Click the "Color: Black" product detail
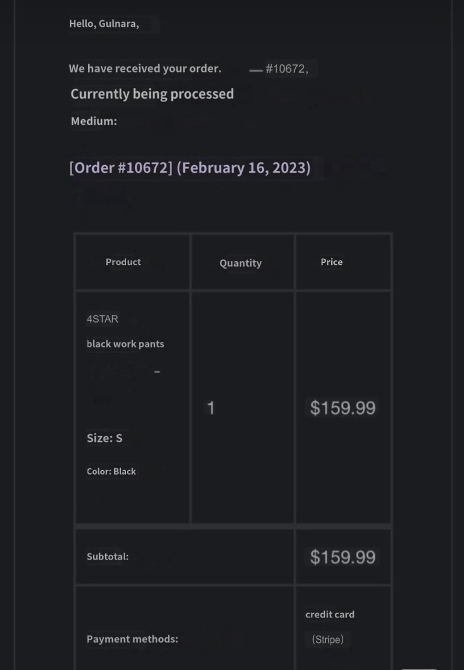This screenshot has width=464, height=670. [111, 472]
